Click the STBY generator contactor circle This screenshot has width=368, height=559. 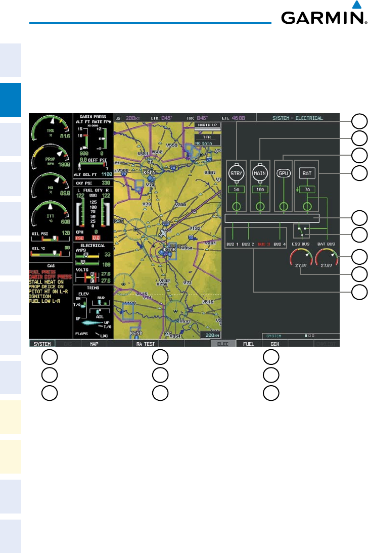[237, 206]
